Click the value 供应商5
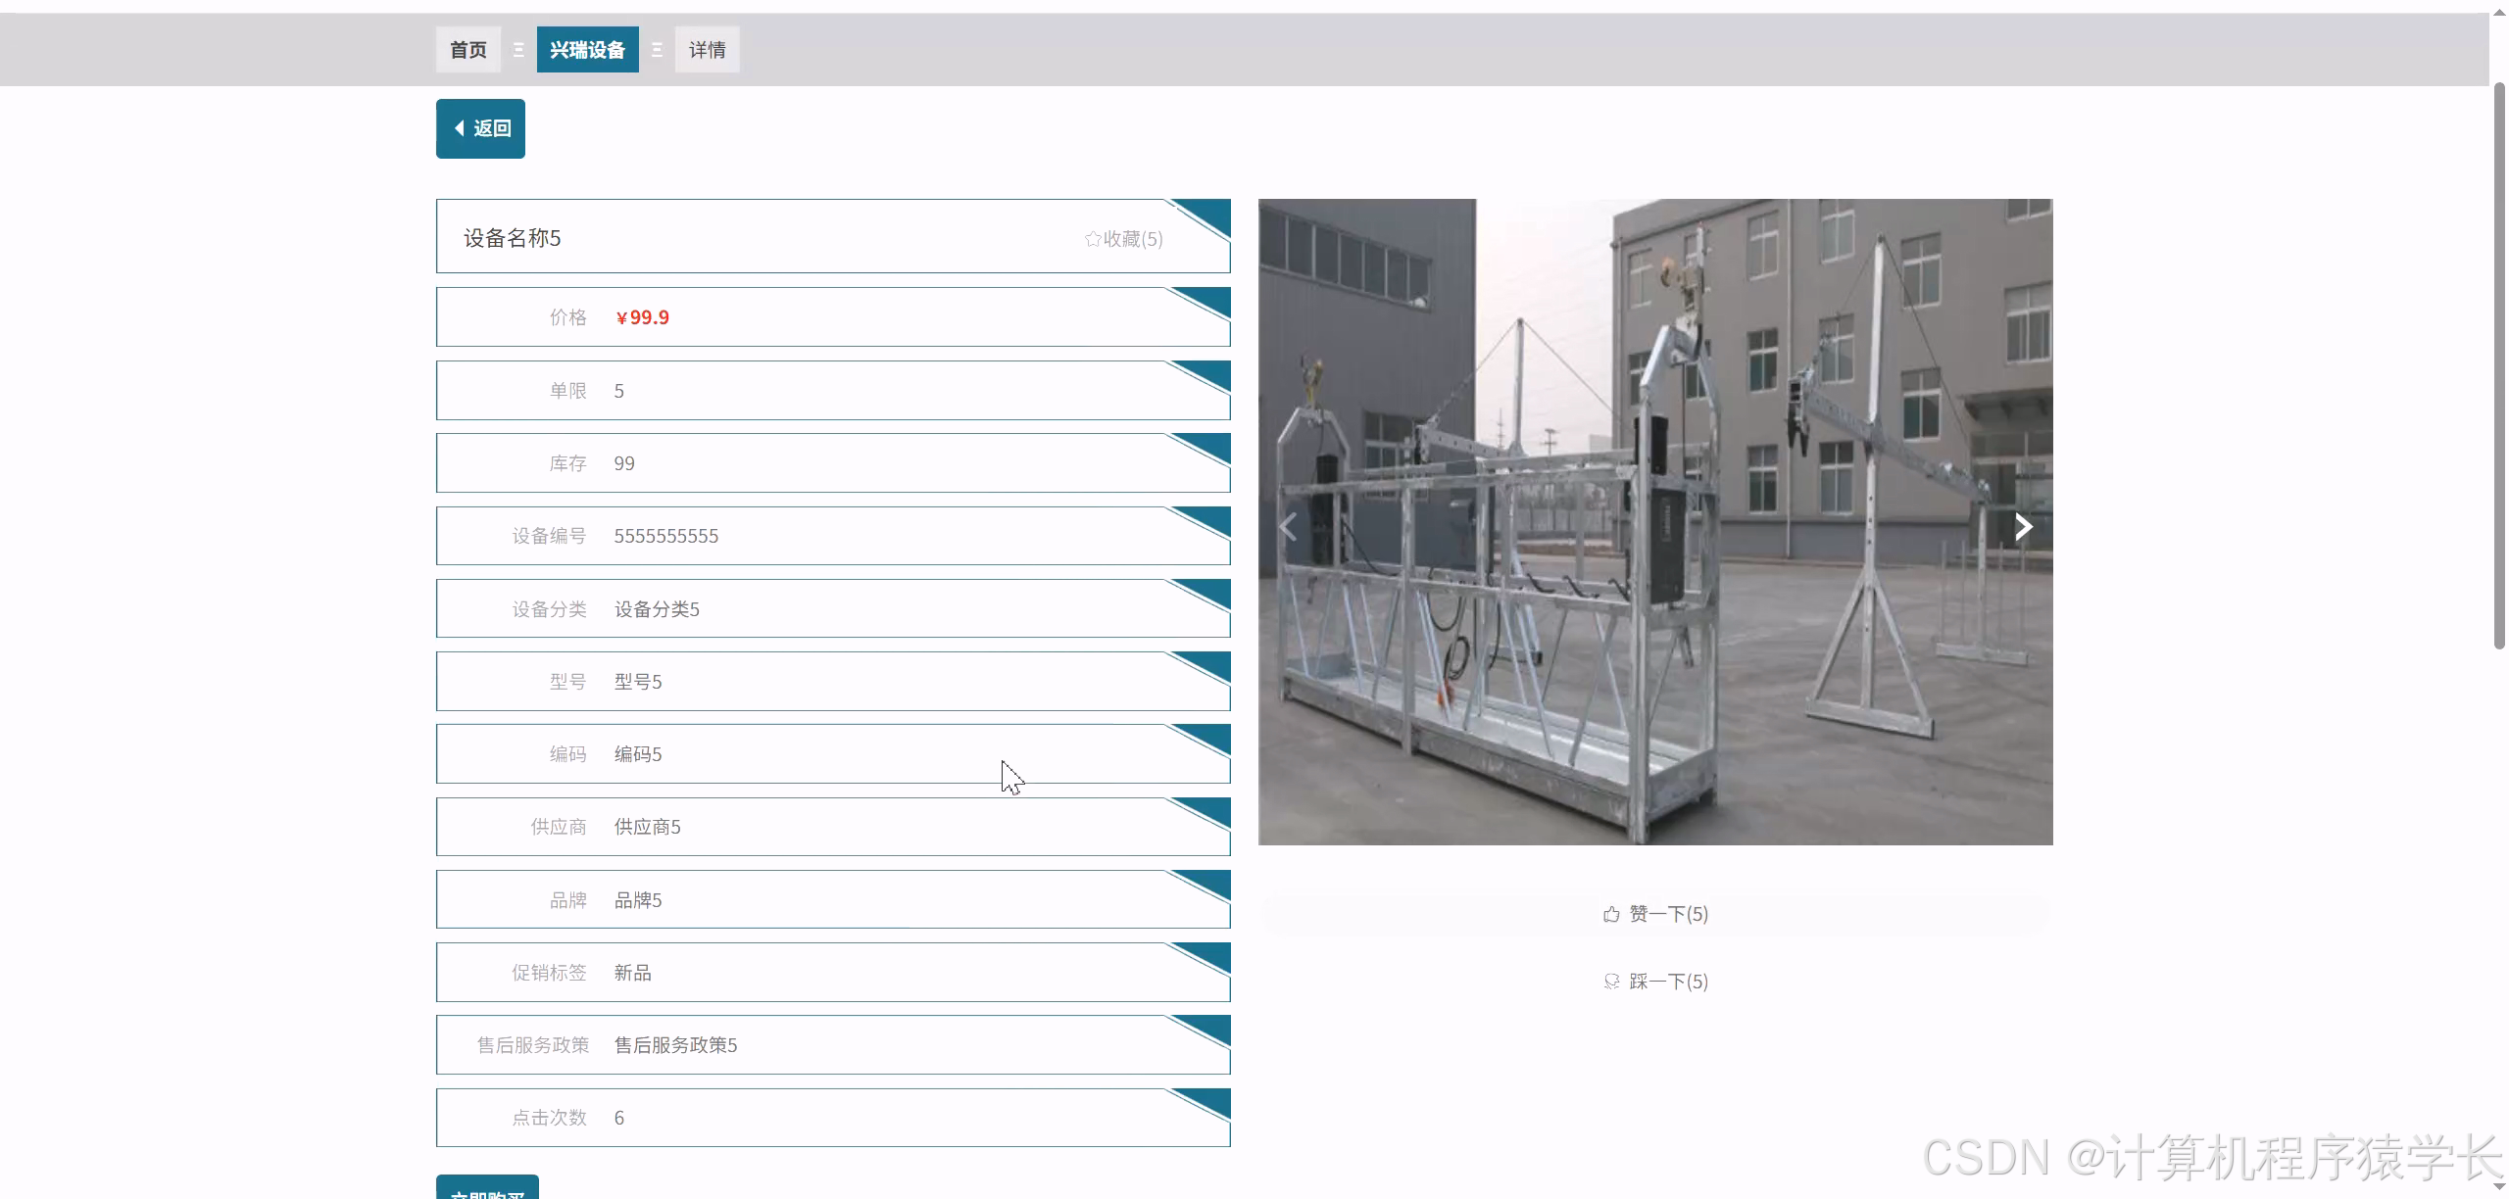Image resolution: width=2509 pixels, height=1199 pixels. coord(647,827)
